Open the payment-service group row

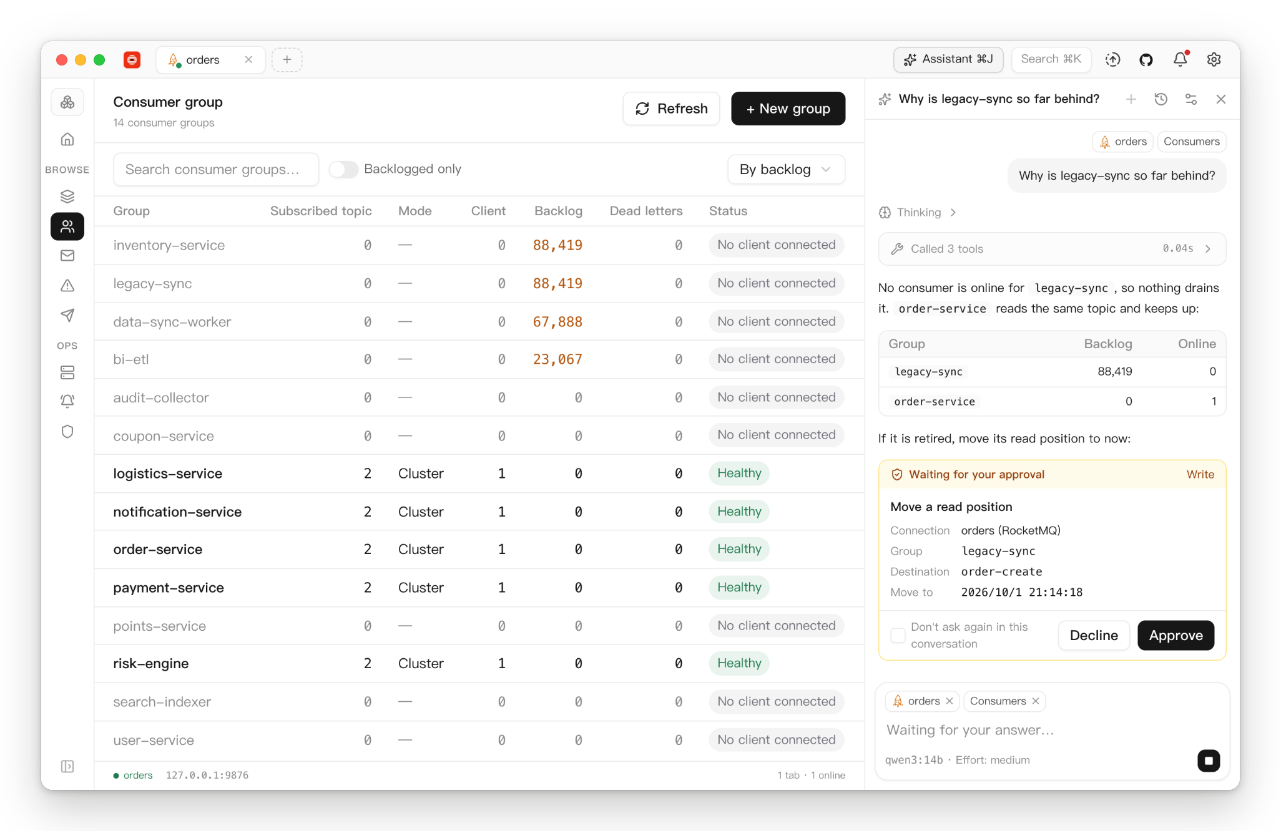pyautogui.click(x=479, y=588)
